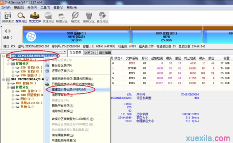233x143 pixels.
Task: Expand the SSD 编辑(F:) node
Action: pos(13,76)
